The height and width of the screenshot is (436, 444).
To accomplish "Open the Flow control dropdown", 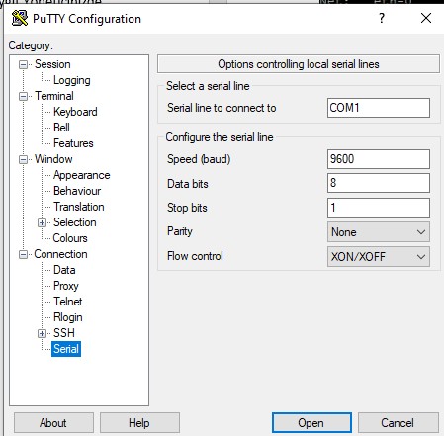I will tap(379, 256).
